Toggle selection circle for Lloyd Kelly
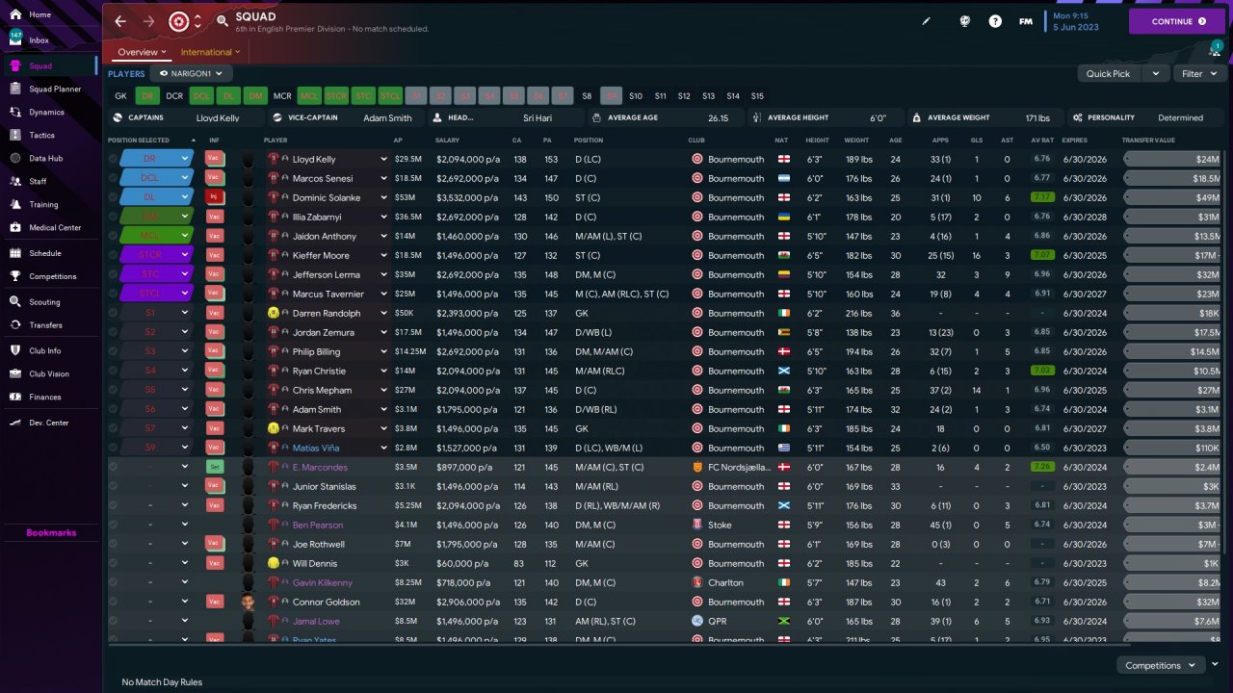Image resolution: width=1233 pixels, height=693 pixels. tap(114, 159)
